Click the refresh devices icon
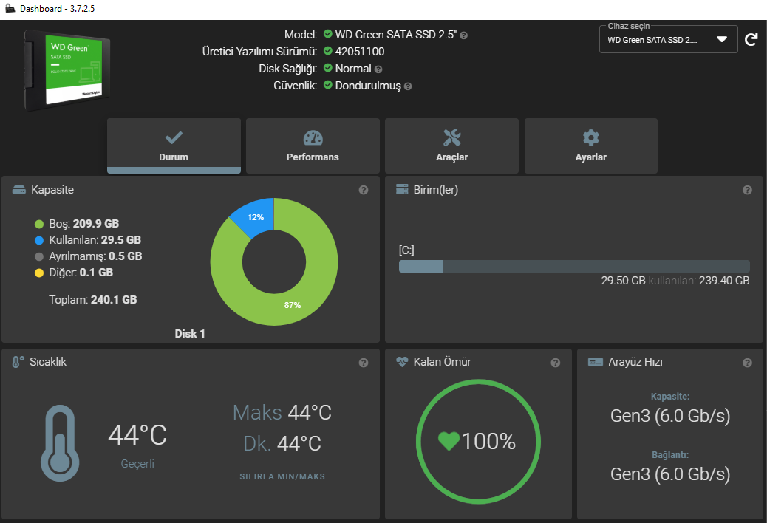The image size is (767, 523). pyautogui.click(x=751, y=40)
